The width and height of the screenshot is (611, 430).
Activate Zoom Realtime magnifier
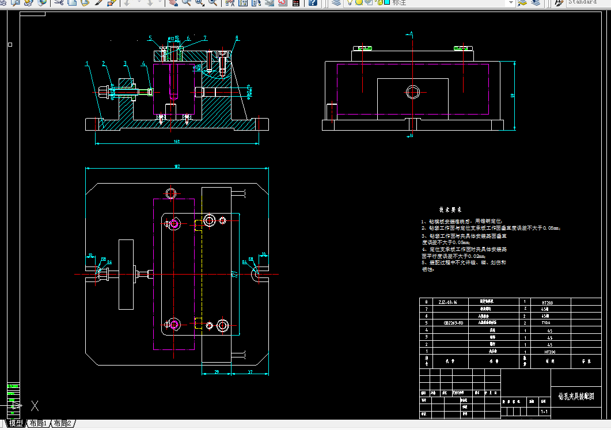pos(187,2)
